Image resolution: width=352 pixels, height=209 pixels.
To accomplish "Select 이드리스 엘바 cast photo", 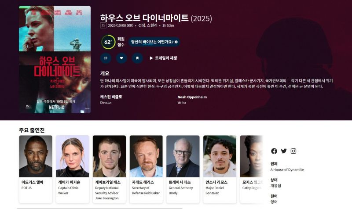I will 36,156.
